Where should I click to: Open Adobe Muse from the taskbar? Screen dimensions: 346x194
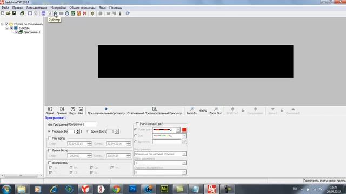click(x=164, y=189)
